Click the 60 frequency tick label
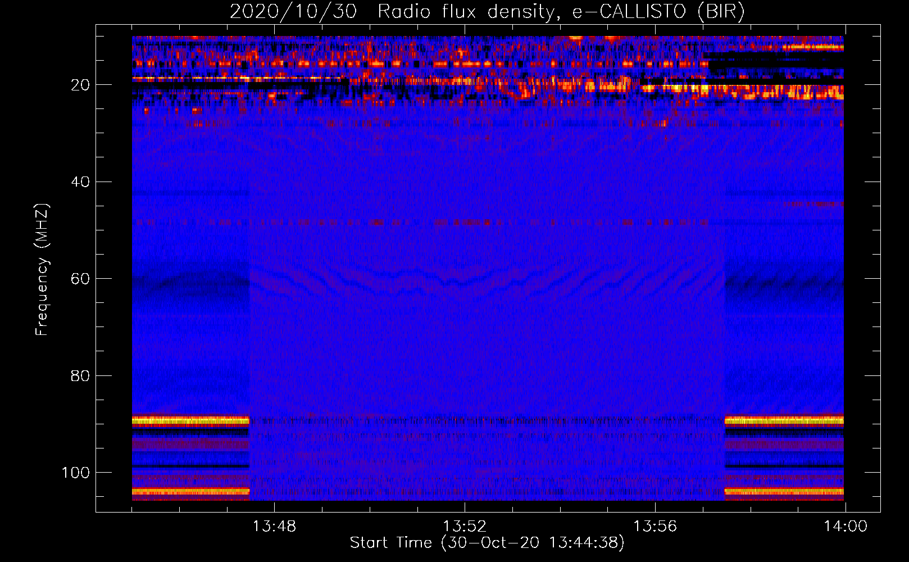 click(80, 279)
